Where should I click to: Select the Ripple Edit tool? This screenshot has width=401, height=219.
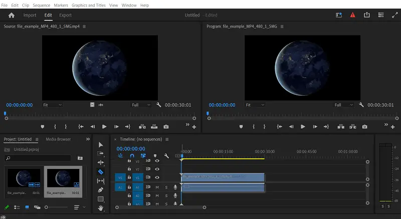(100, 162)
